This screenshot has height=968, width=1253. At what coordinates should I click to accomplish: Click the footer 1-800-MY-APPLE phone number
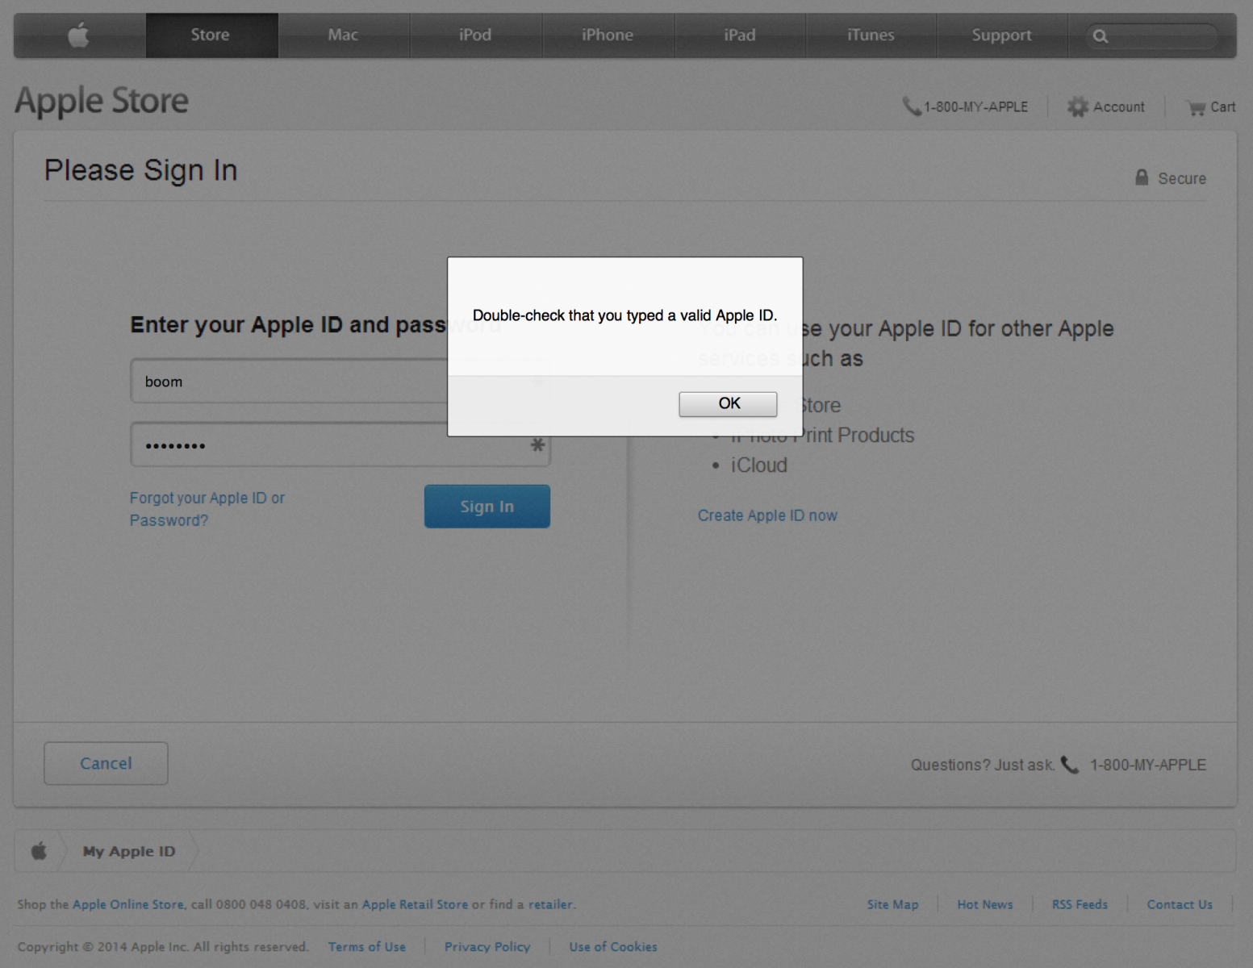[1148, 765]
